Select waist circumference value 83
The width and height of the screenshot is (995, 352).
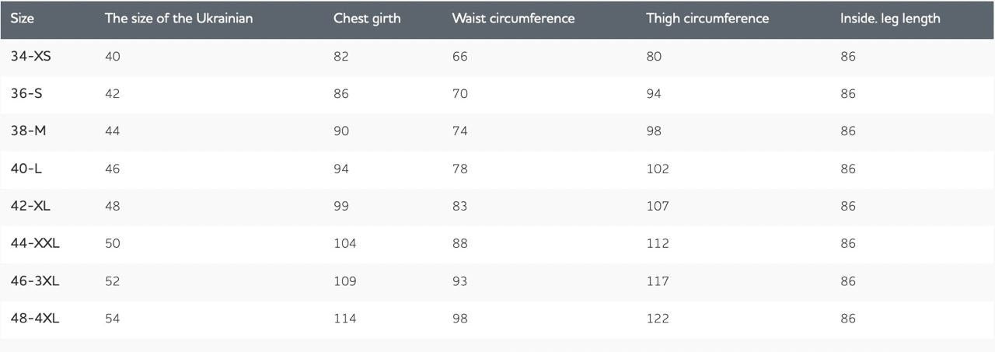click(459, 206)
